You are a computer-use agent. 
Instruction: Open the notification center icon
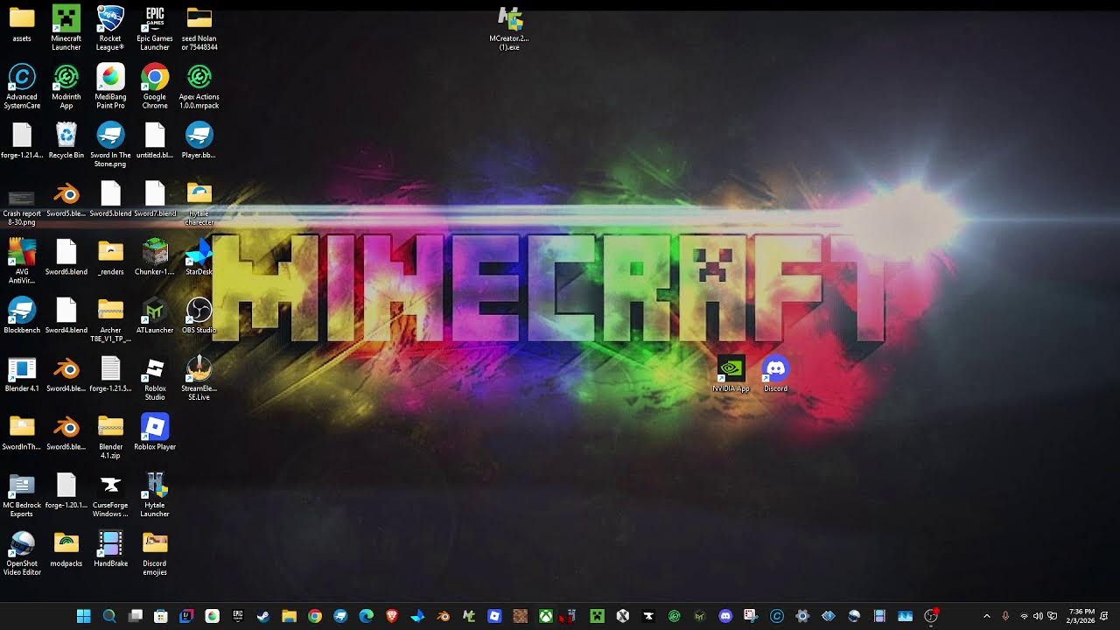[1106, 616]
